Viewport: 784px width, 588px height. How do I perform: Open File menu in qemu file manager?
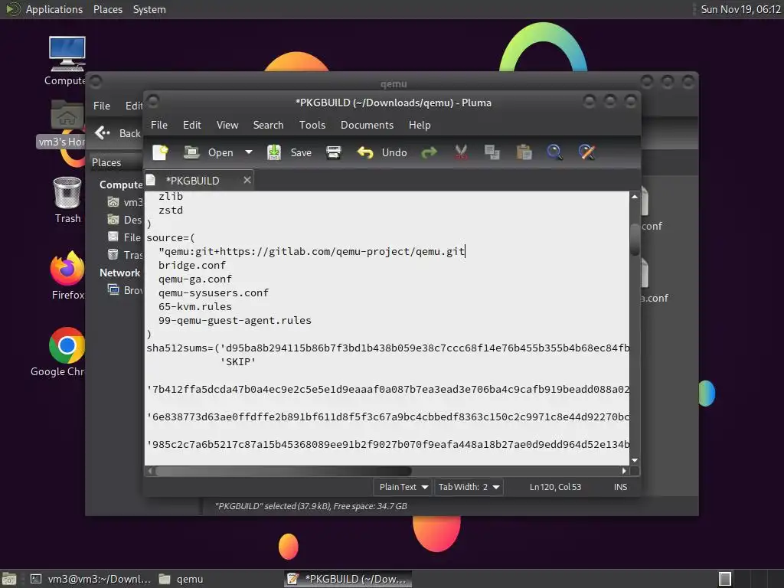click(x=102, y=106)
